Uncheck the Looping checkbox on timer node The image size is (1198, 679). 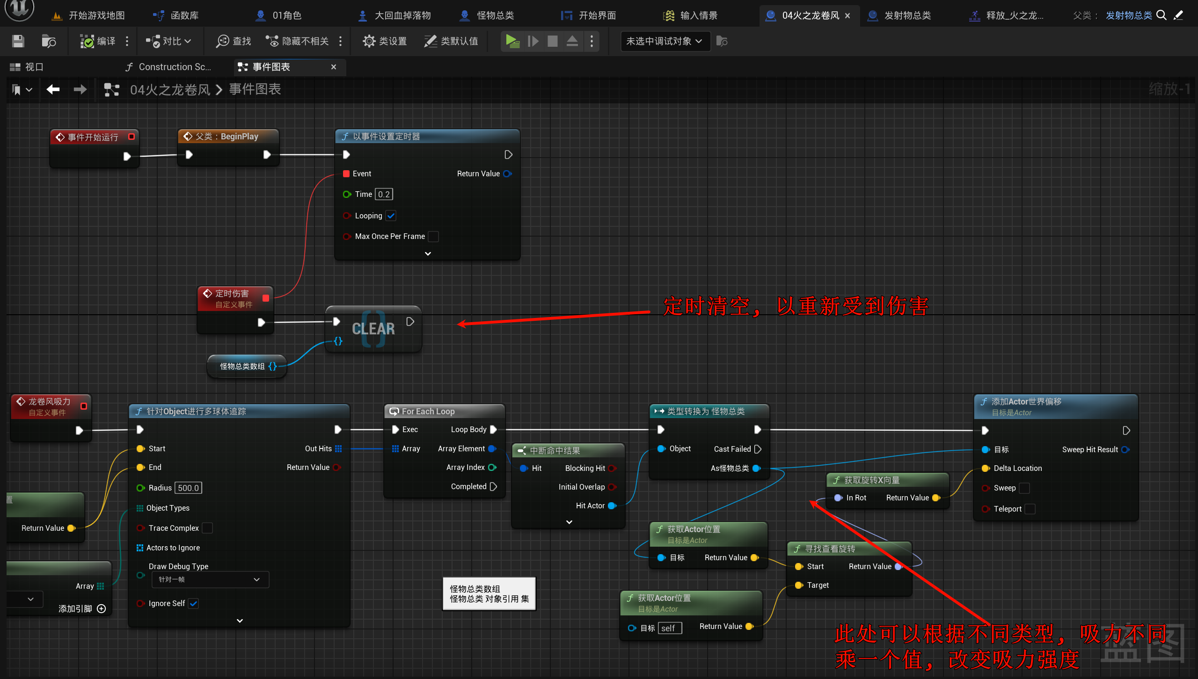coord(391,216)
